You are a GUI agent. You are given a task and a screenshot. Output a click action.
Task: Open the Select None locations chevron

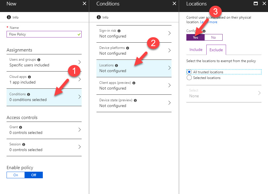click(259, 93)
